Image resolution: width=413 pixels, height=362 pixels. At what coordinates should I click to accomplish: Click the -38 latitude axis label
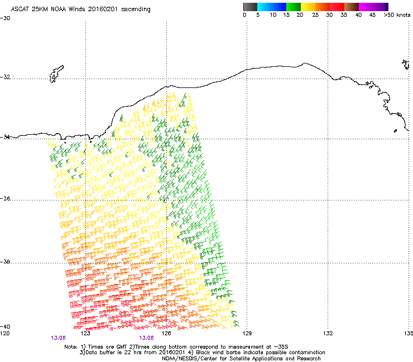[5, 262]
